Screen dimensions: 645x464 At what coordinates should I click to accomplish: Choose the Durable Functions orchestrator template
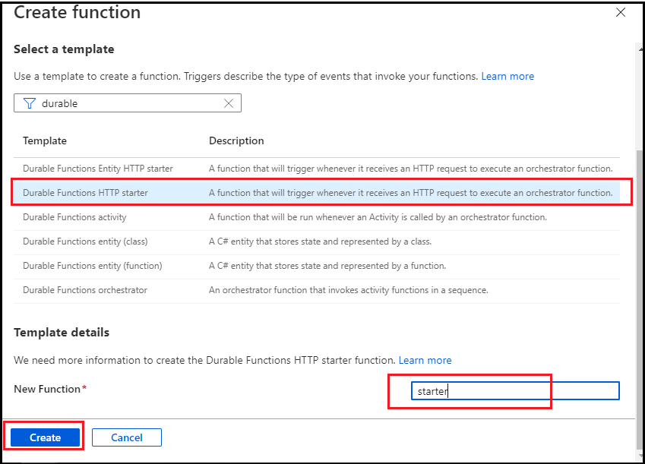(85, 289)
